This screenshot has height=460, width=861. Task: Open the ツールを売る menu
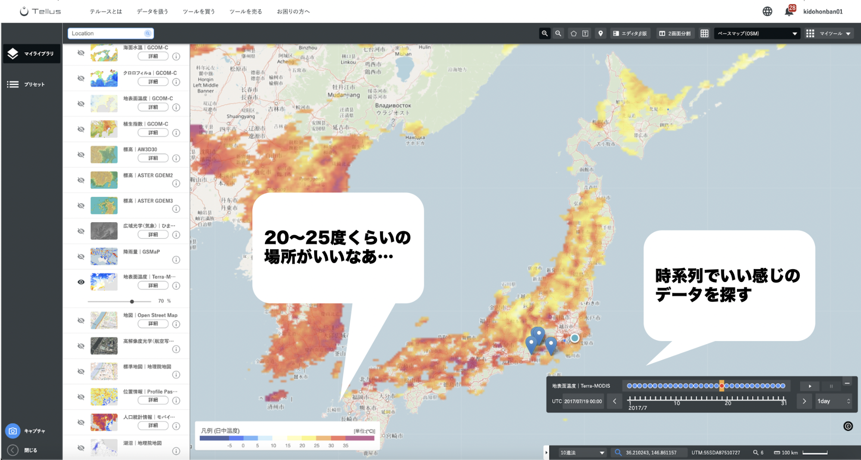click(x=246, y=12)
